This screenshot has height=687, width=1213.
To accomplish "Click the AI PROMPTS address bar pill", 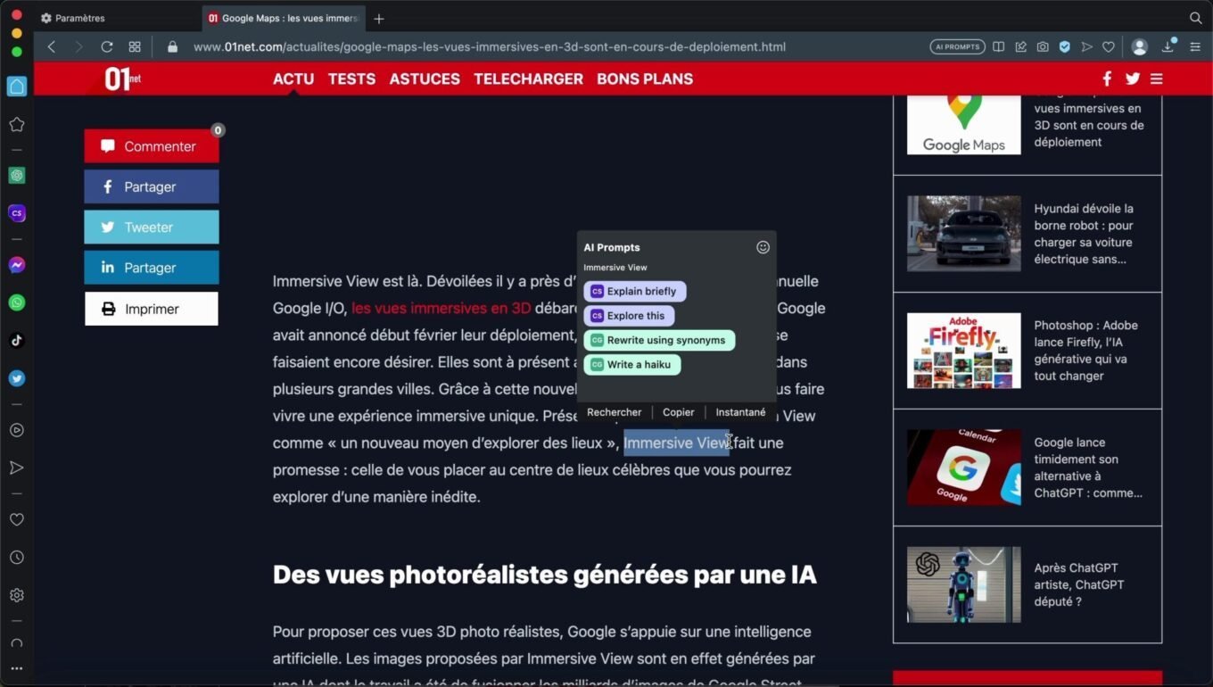I will click(x=957, y=46).
